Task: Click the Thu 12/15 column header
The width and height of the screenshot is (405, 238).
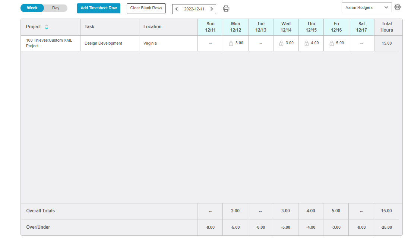Action: (x=311, y=27)
